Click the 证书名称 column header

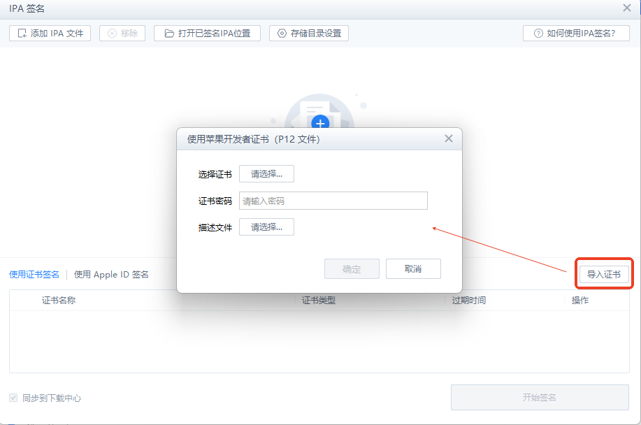click(x=59, y=301)
